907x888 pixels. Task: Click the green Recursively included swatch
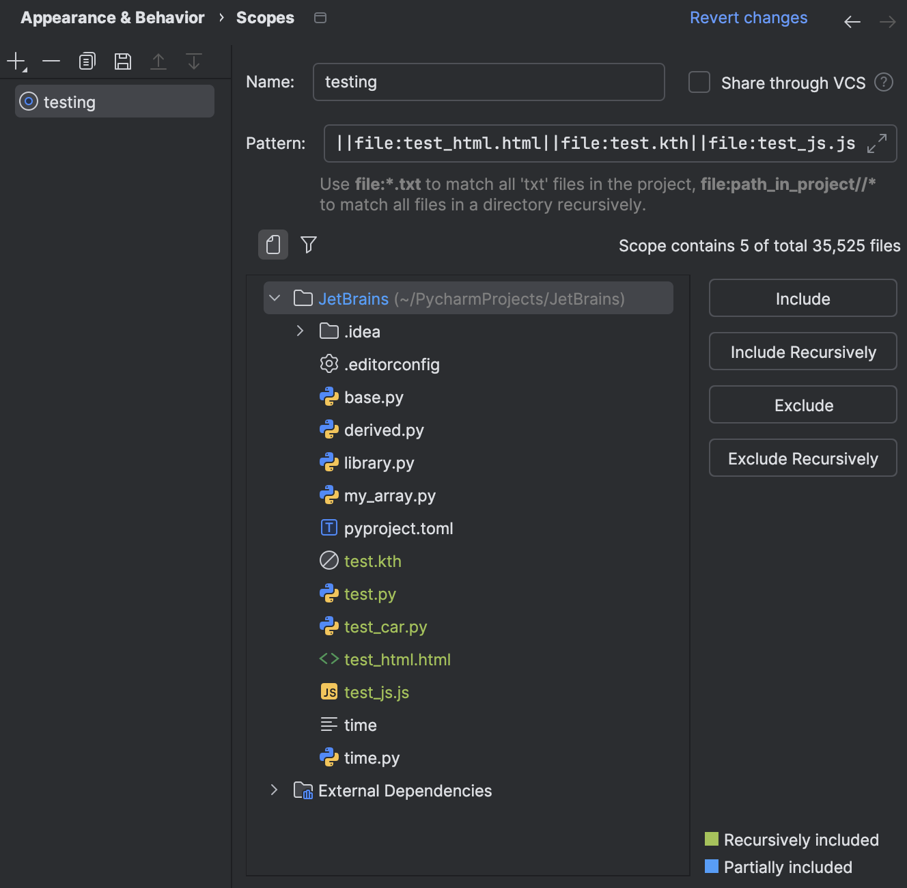(x=712, y=840)
